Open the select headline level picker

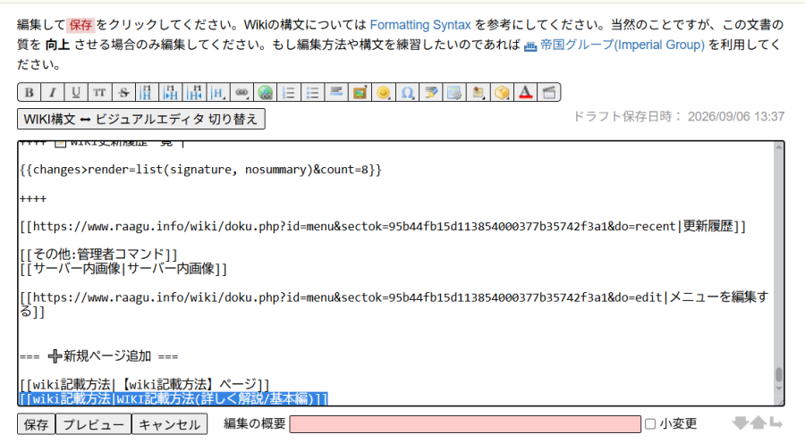tap(217, 93)
